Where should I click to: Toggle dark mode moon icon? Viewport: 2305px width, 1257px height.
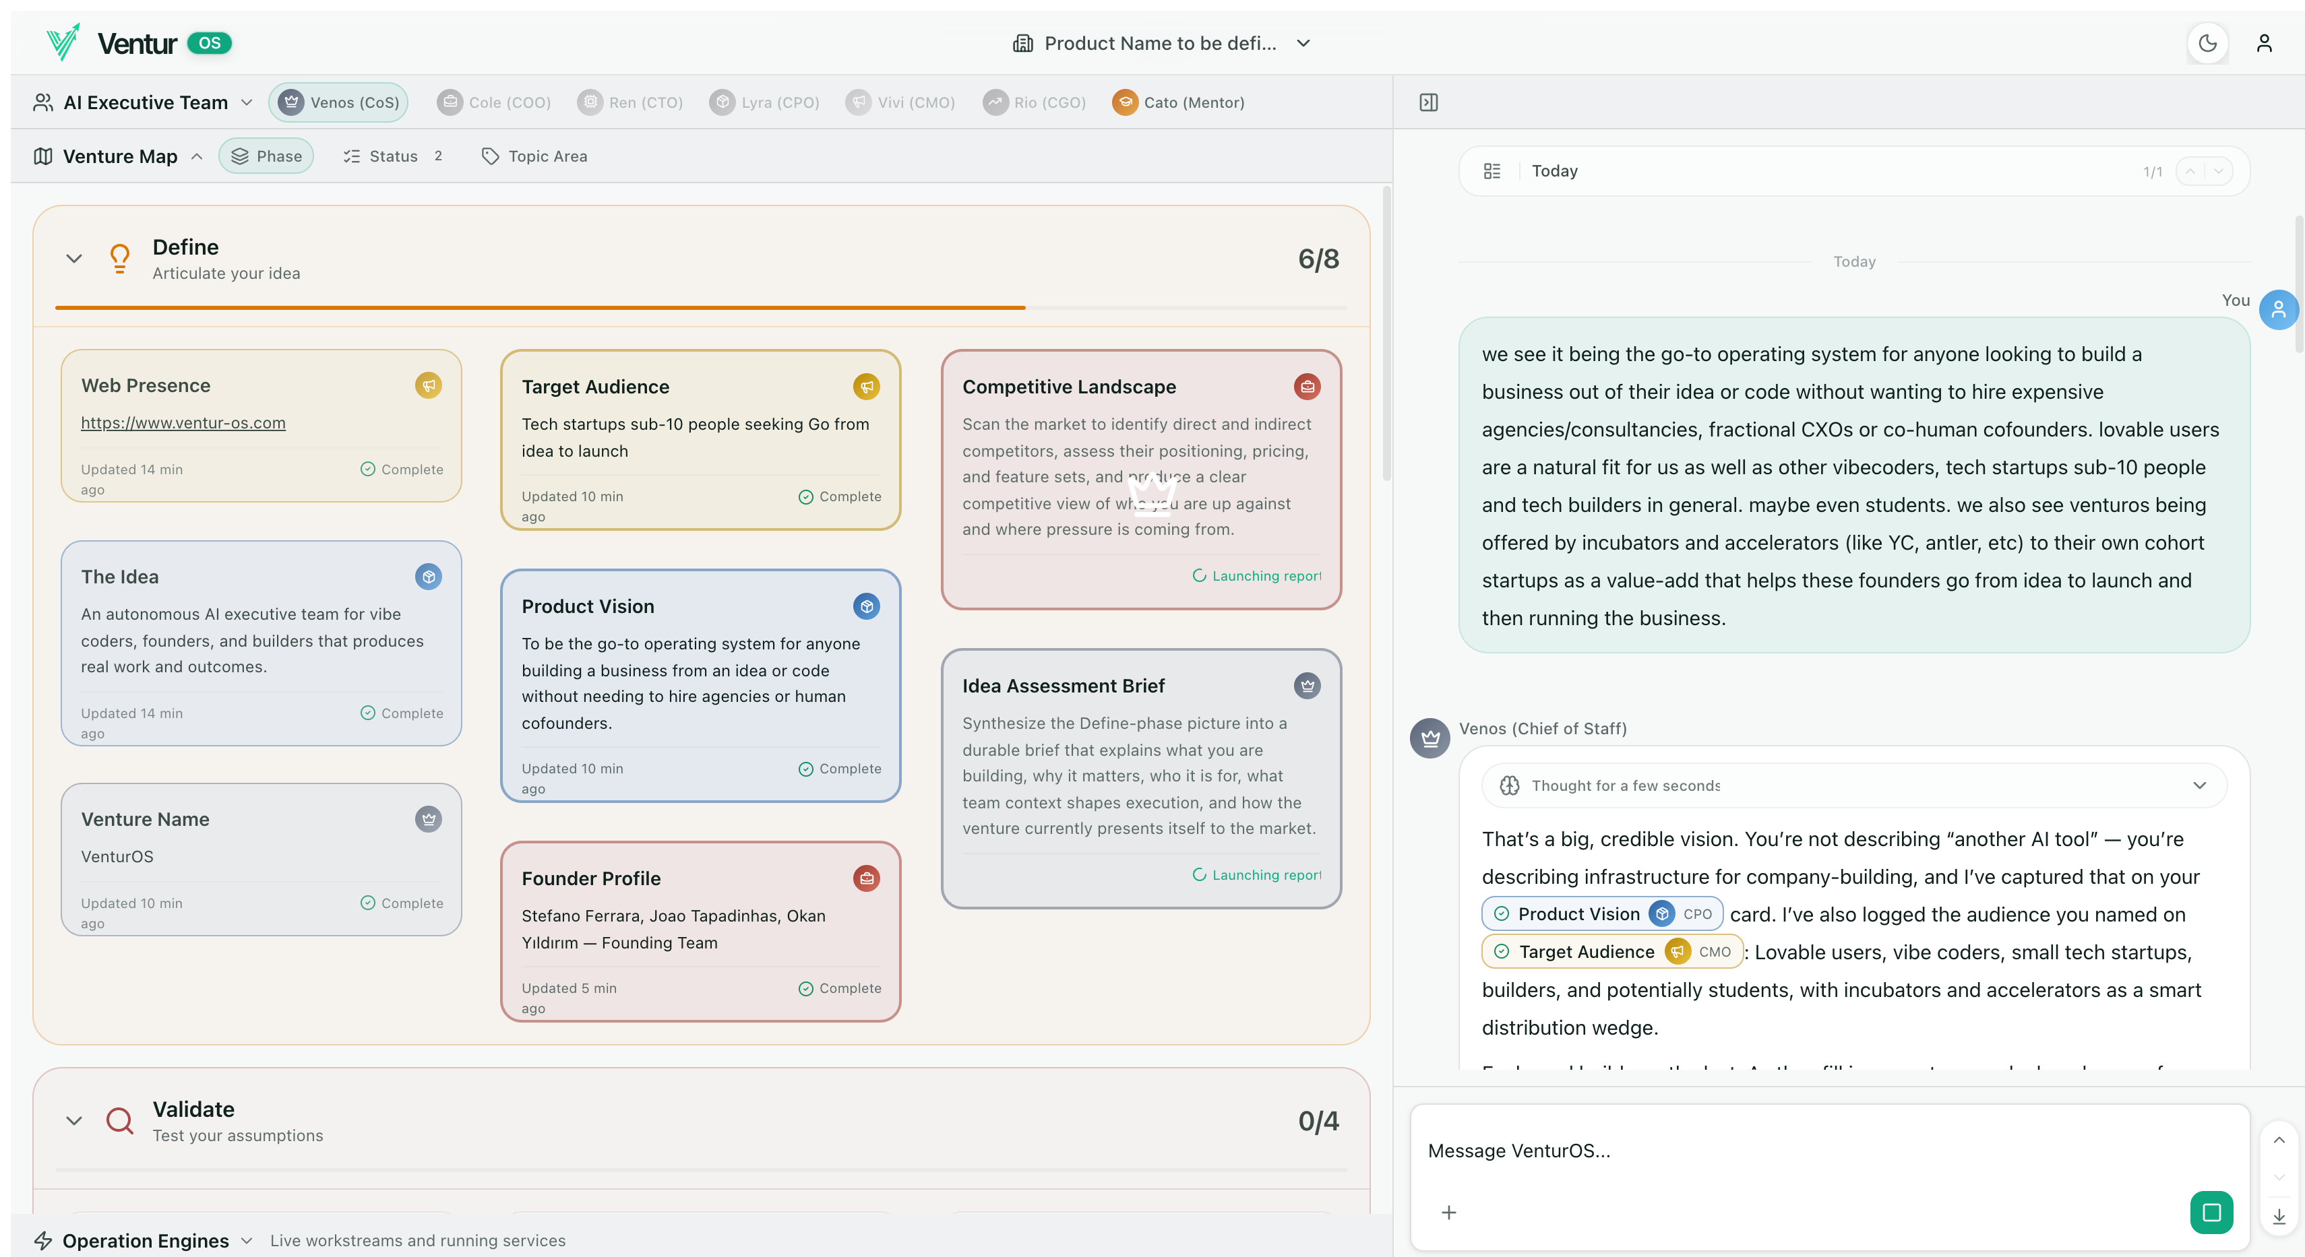(x=2207, y=43)
